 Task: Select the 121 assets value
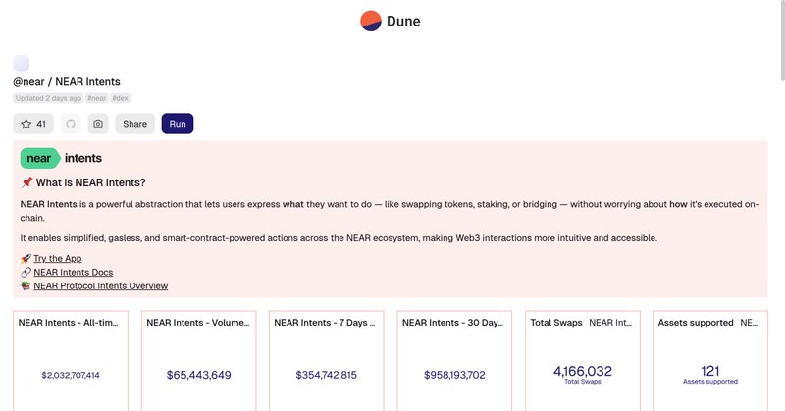coord(710,371)
